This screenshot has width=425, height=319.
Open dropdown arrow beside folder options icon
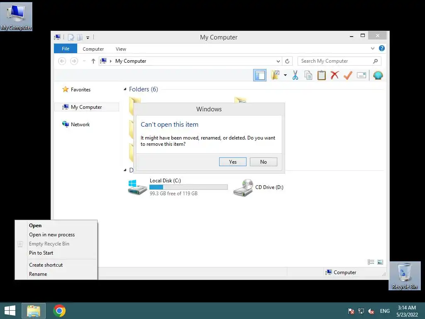point(286,75)
